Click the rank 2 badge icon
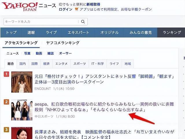185x139 pixels. pyautogui.click(x=6, y=102)
